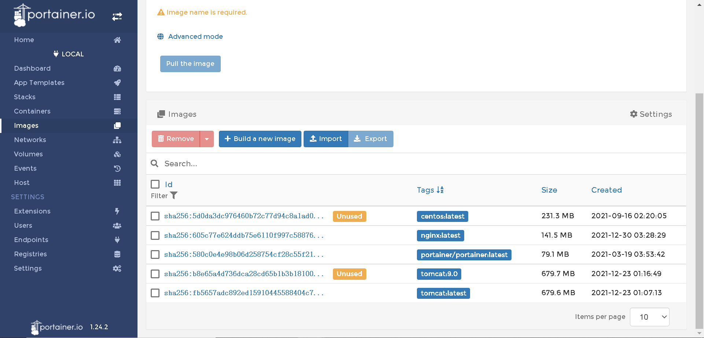Click the sort icon next to Tags
This screenshot has width=704, height=338.
(440, 190)
